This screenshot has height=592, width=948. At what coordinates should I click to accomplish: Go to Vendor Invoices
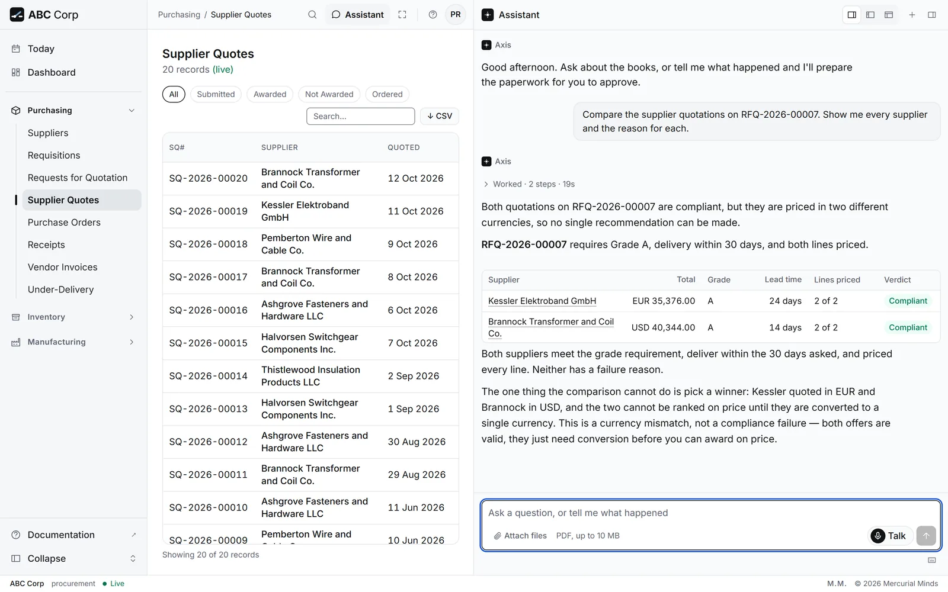click(82, 267)
